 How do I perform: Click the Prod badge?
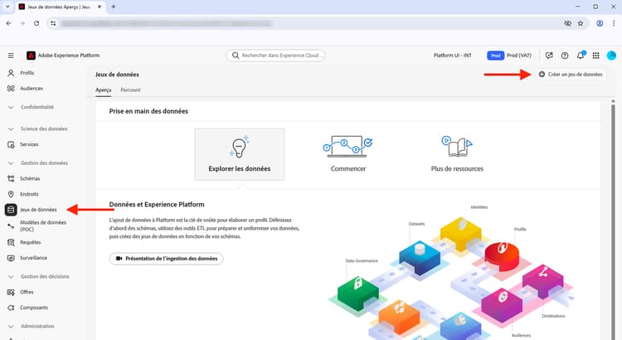point(495,56)
